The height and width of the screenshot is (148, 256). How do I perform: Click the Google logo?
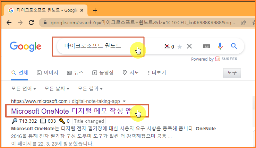(25, 46)
